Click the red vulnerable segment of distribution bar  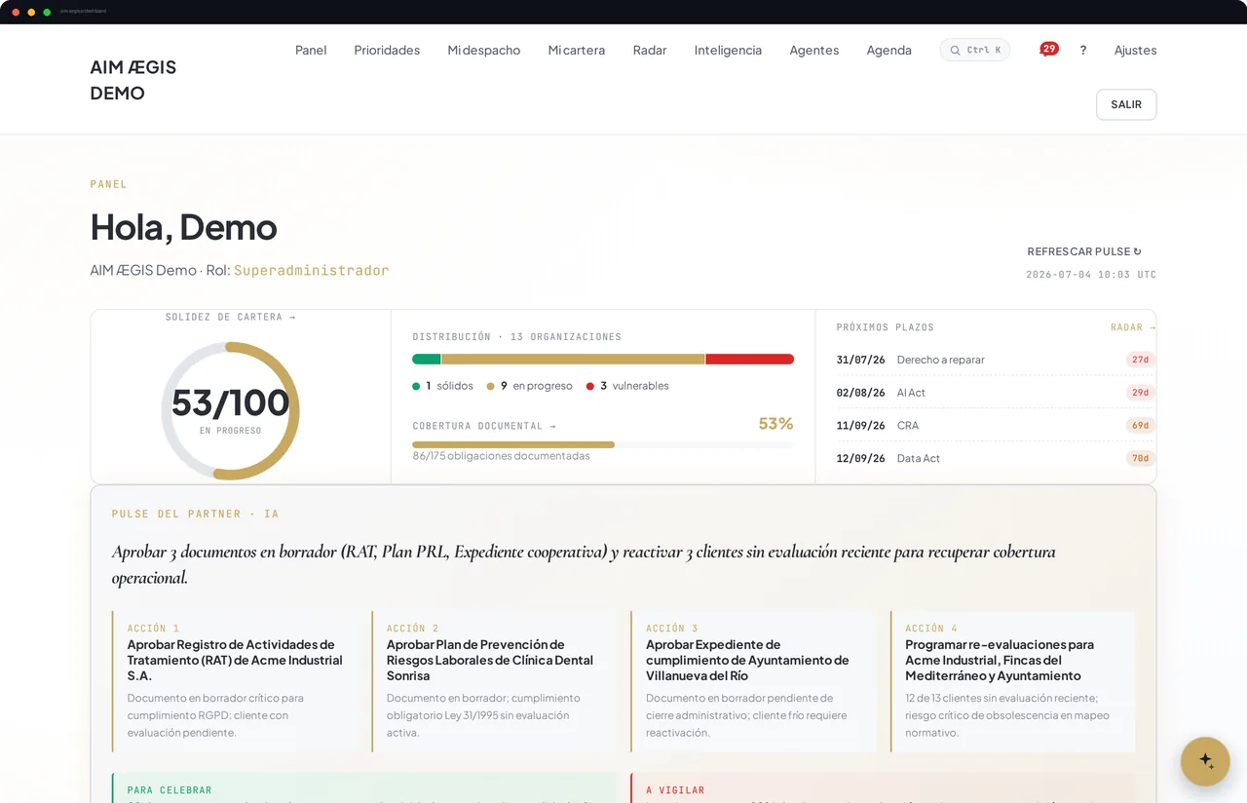point(750,359)
